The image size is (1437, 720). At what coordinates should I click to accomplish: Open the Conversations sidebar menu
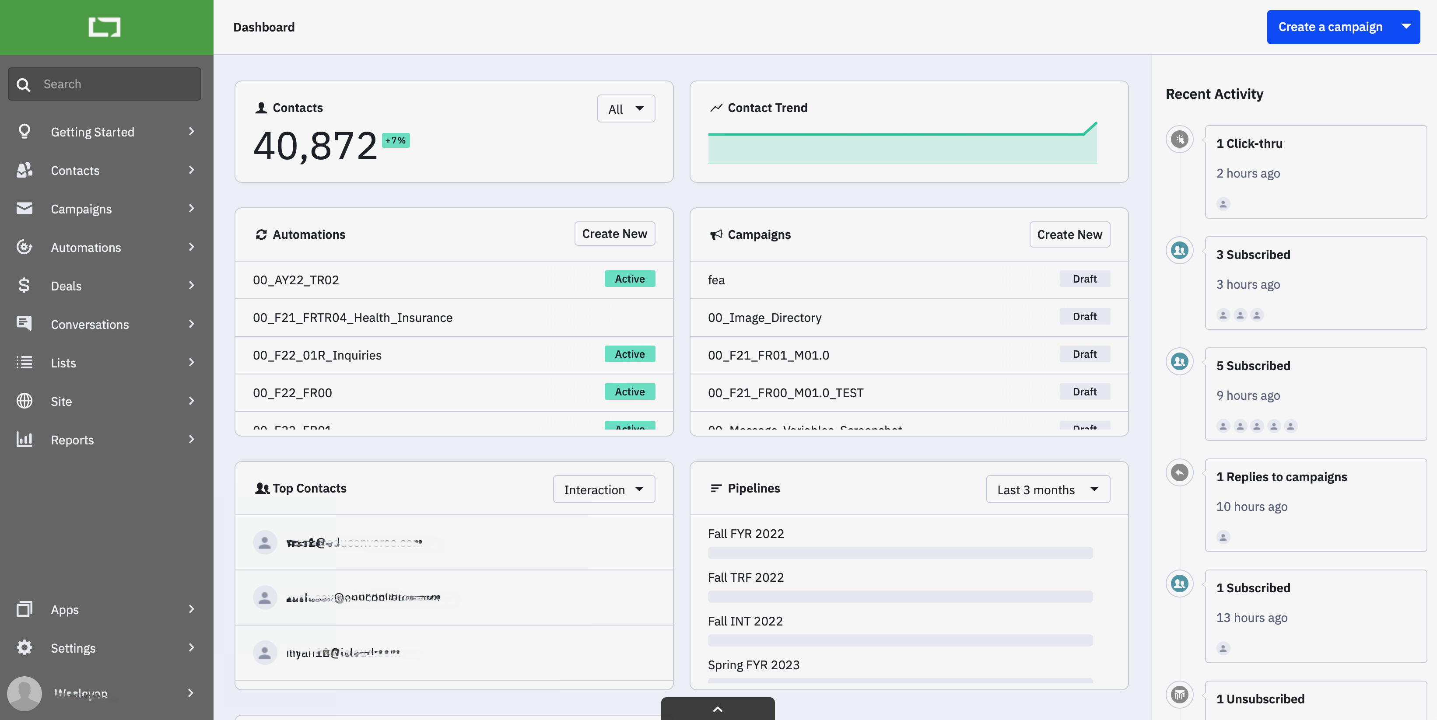(x=106, y=324)
